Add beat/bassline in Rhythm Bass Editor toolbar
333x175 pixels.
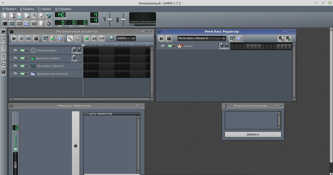coord(232,38)
